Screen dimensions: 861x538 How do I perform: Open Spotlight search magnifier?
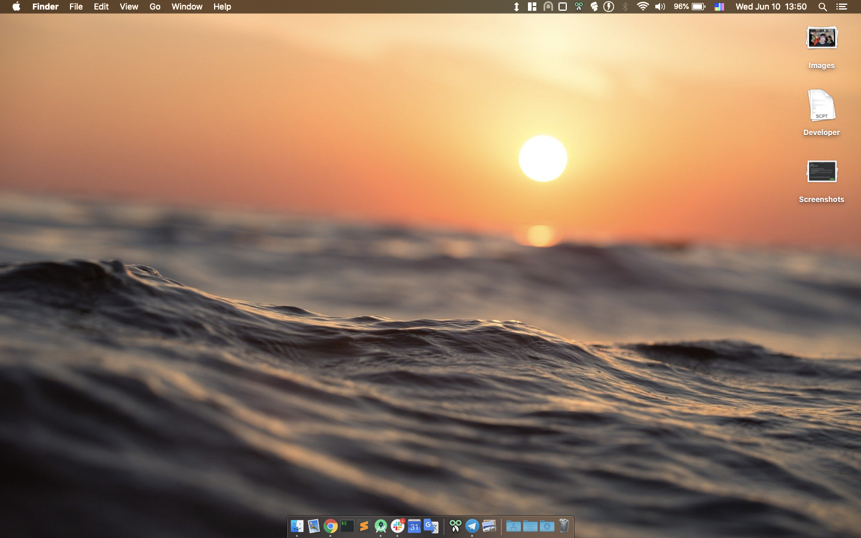(x=823, y=7)
